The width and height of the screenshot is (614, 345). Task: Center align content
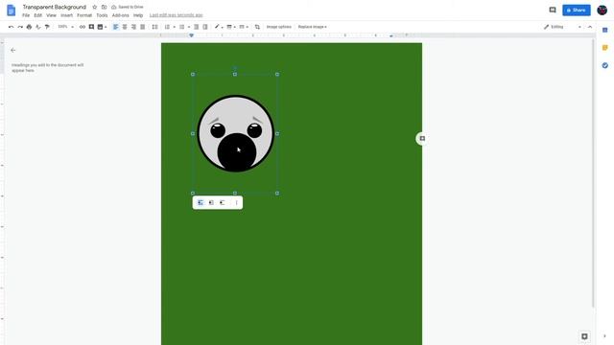pos(125,27)
